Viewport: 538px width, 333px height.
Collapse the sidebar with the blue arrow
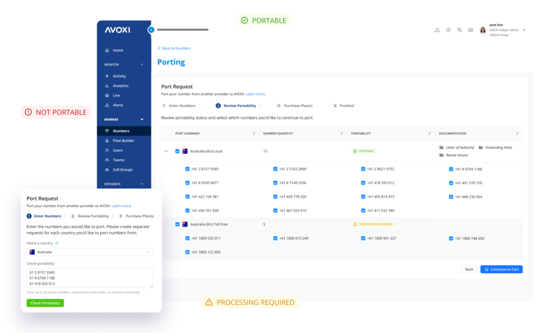tap(151, 30)
